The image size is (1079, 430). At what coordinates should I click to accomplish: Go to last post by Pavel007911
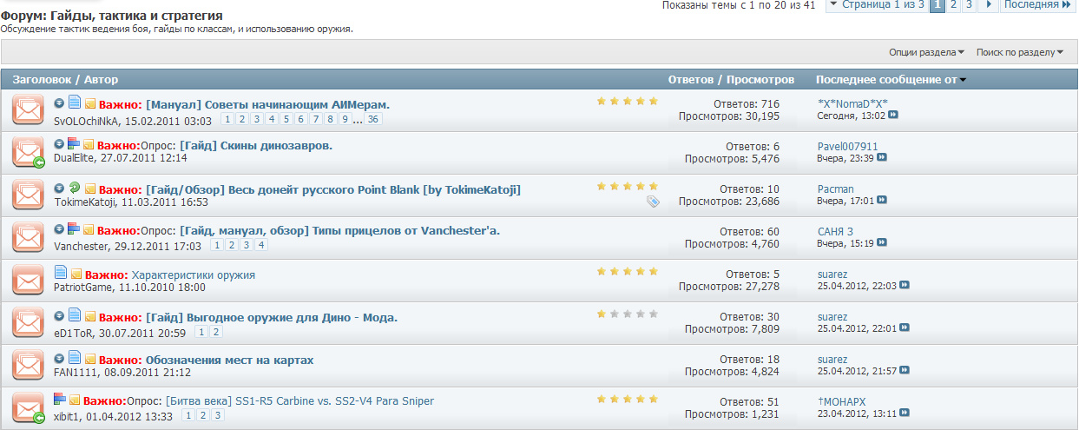point(882,158)
